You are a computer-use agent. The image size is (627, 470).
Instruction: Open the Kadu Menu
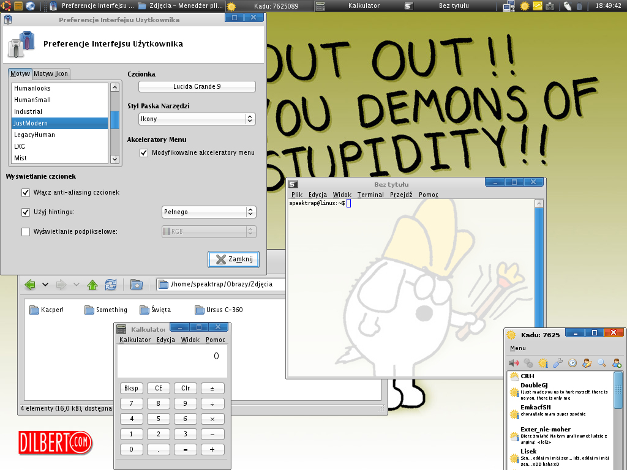pyautogui.click(x=517, y=348)
